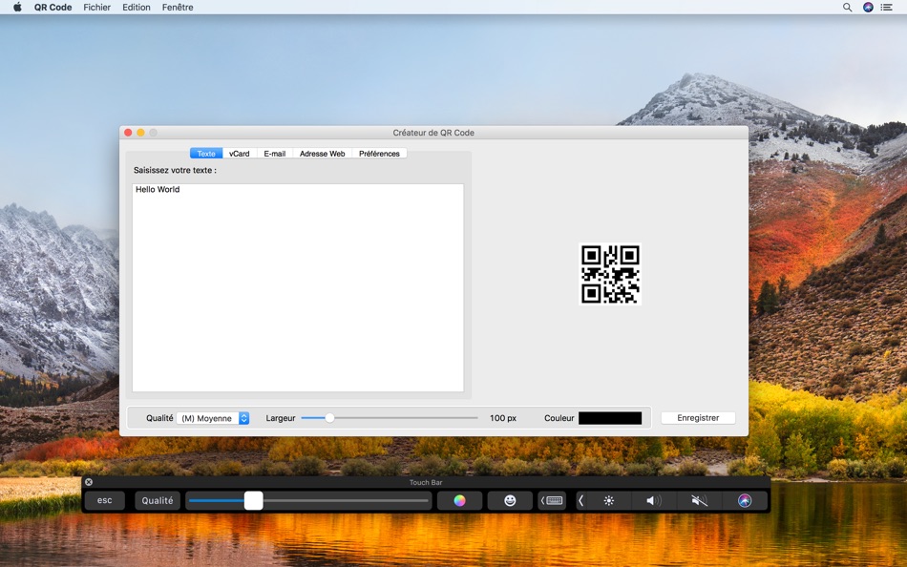
Task: Tap volume icon in Touch Bar
Action: 654,500
